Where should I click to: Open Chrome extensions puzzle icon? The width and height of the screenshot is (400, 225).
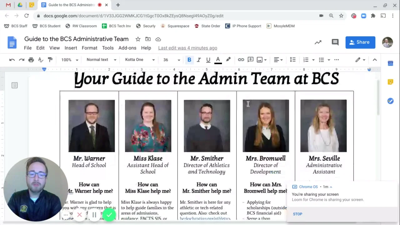coord(373,16)
